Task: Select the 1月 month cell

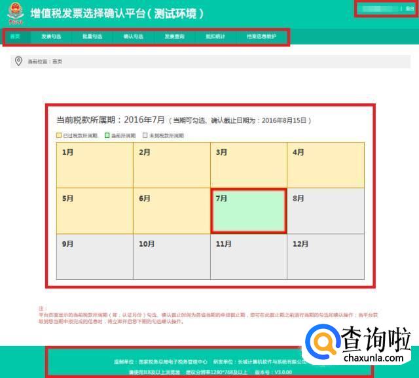Action: 94,165
